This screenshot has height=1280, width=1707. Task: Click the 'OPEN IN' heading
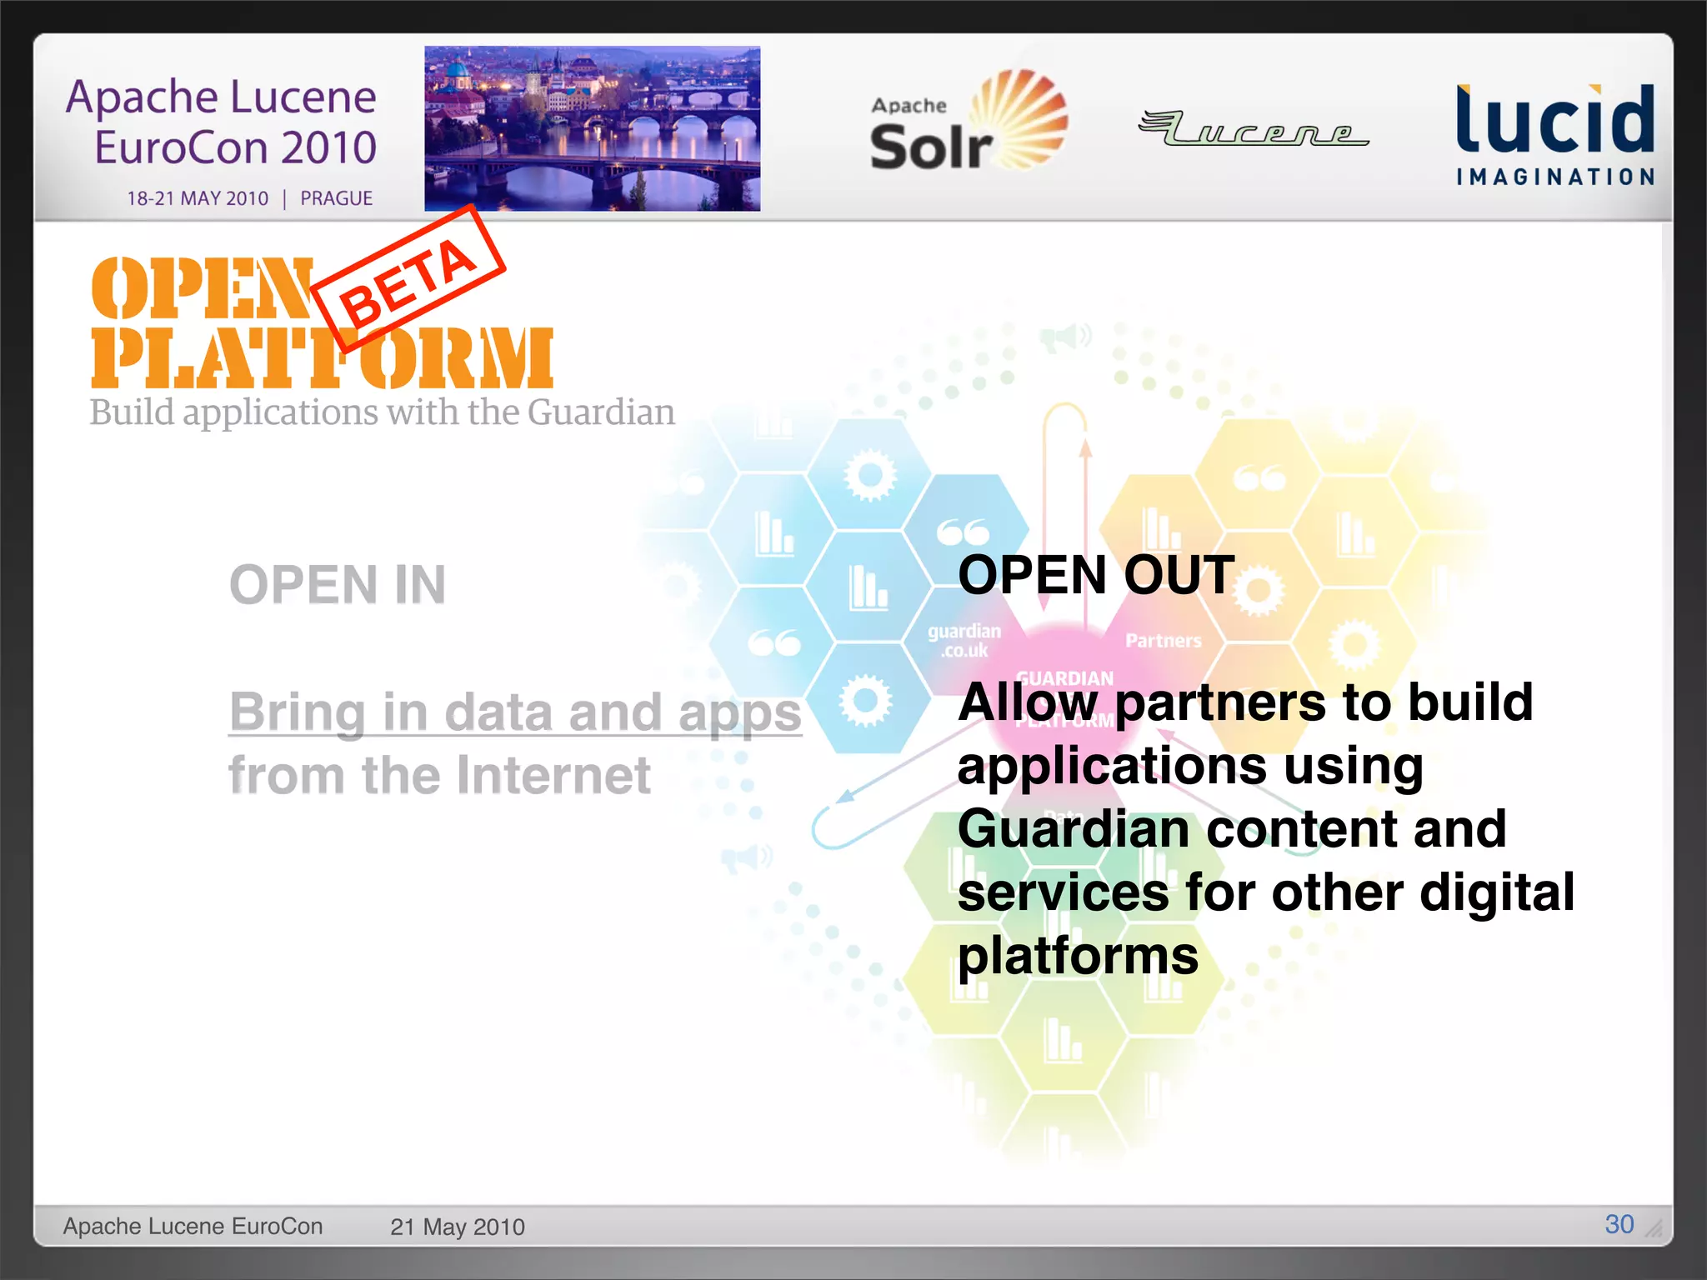[x=338, y=584]
